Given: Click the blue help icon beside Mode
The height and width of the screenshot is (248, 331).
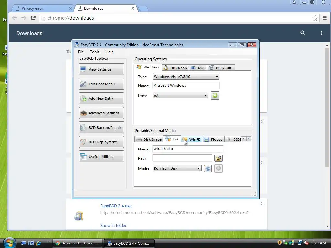Looking at the screenshot, I should coord(208,169).
